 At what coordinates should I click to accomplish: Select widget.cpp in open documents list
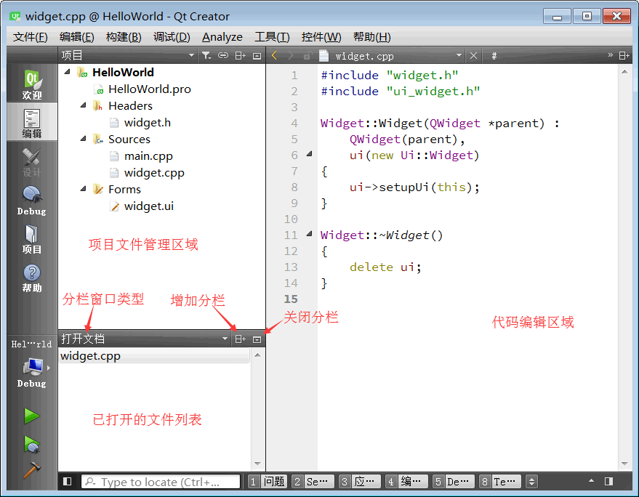(x=154, y=355)
